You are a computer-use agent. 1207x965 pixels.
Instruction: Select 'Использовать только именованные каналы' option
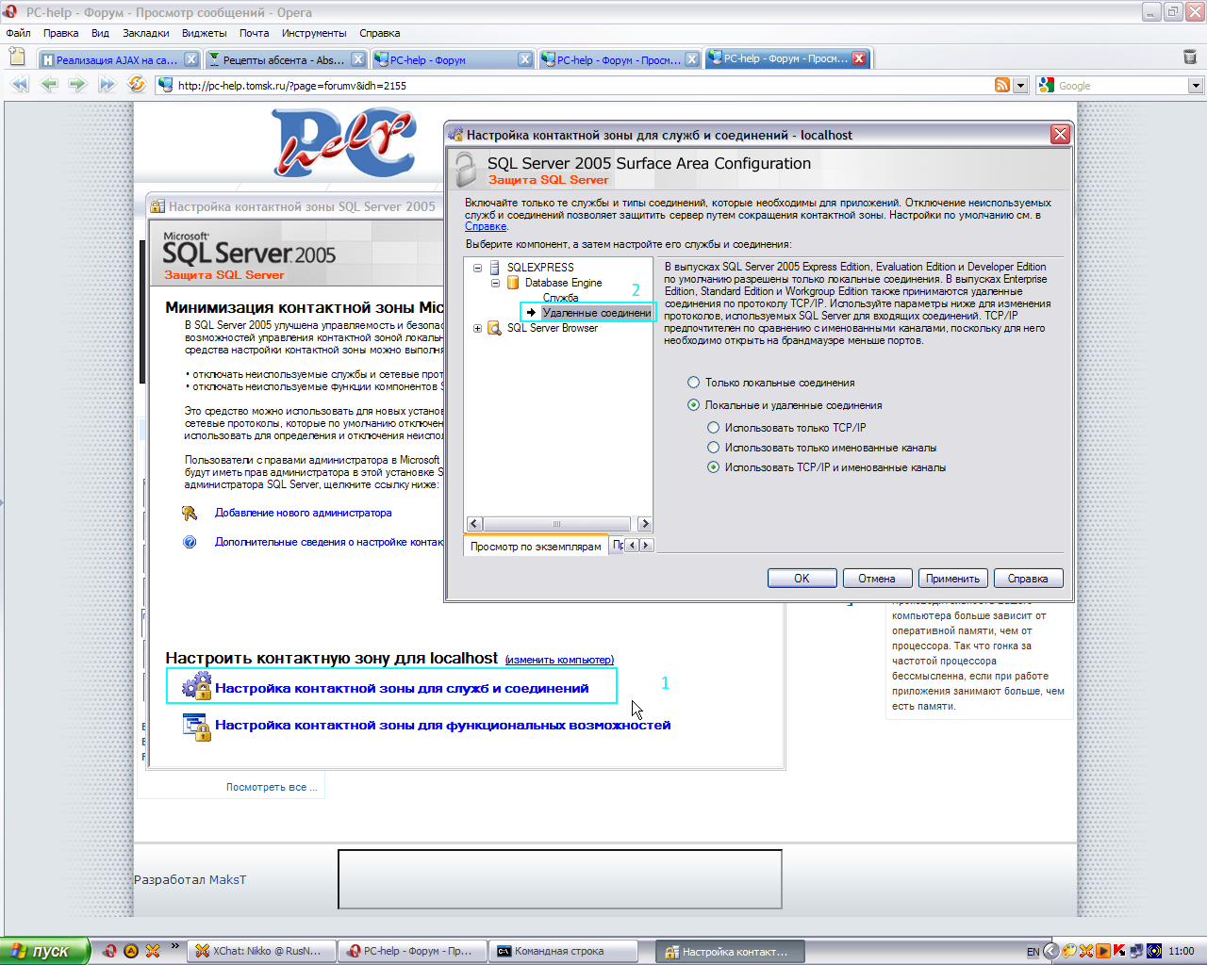pyautogui.click(x=714, y=448)
